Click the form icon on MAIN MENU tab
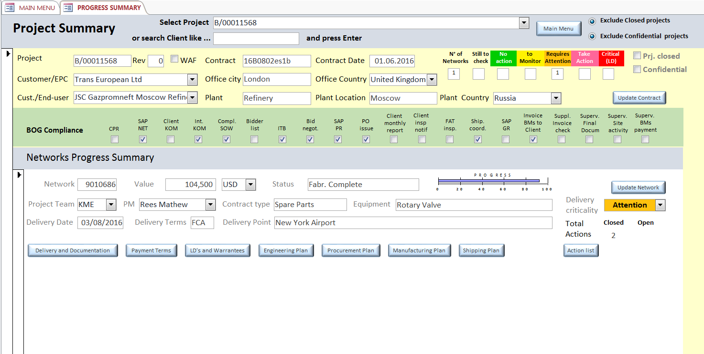The image size is (704, 354). tap(10, 8)
